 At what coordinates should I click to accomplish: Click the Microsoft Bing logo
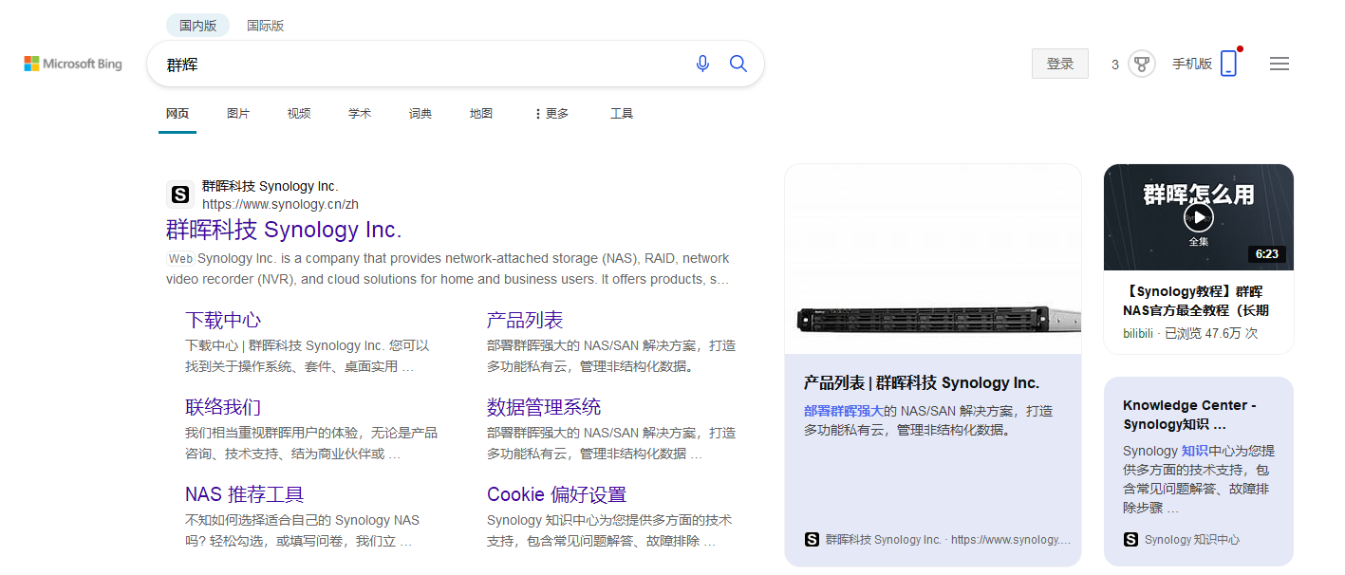click(x=73, y=64)
